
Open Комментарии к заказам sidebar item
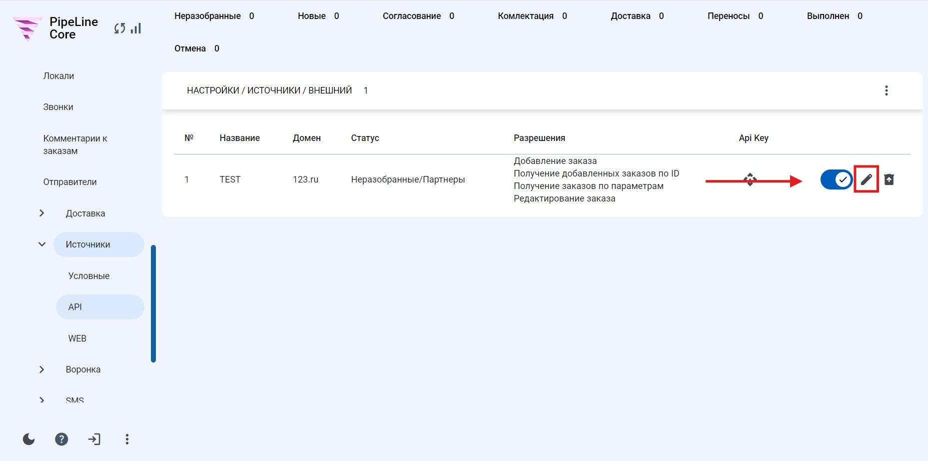pyautogui.click(x=75, y=144)
